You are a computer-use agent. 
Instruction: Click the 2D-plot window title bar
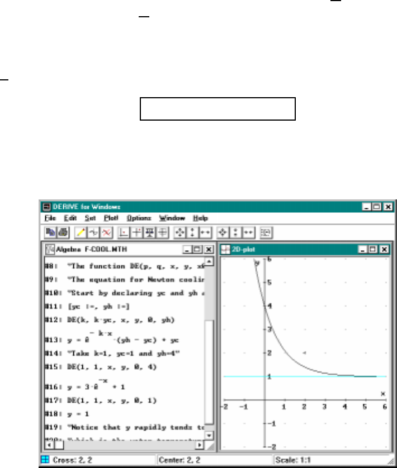pos(304,249)
